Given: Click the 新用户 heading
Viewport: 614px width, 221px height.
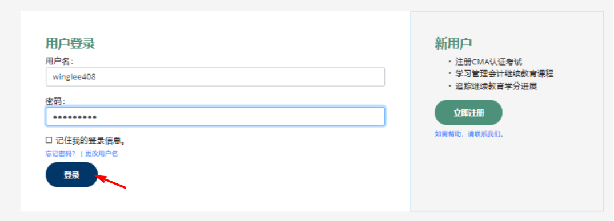Looking at the screenshot, I should click(453, 43).
